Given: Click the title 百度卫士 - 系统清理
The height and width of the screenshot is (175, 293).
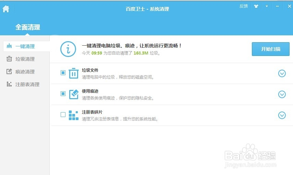Looking at the screenshot, I should (x=147, y=9).
